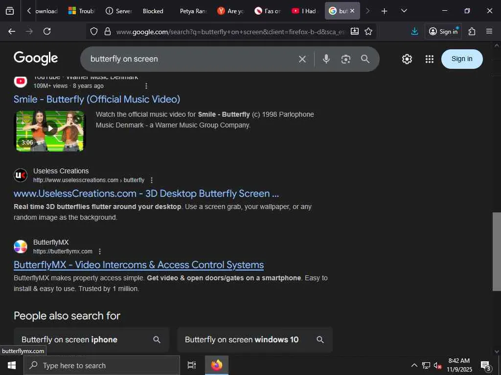Click the page vertical scrollbar thumb

pyautogui.click(x=497, y=251)
